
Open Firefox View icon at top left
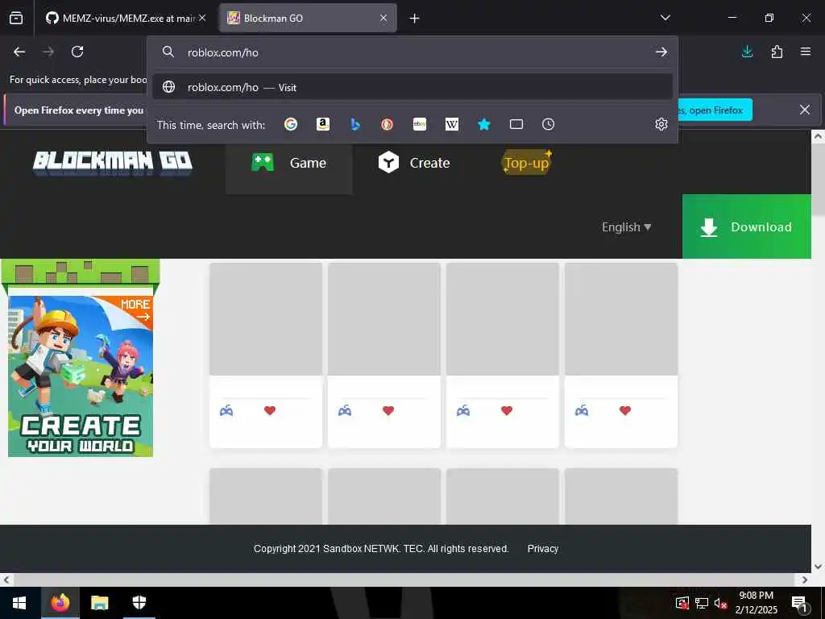[16, 18]
